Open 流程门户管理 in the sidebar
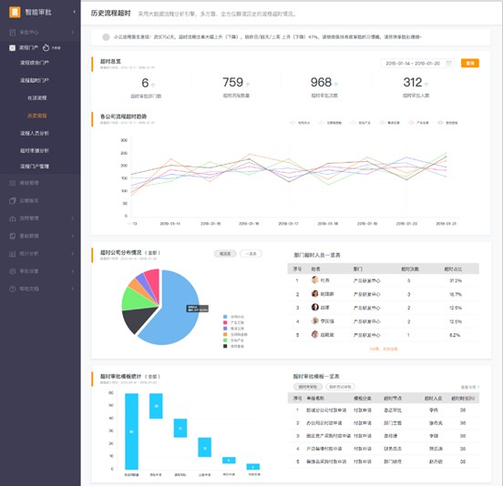Screen dimensions: 503x486 (35, 167)
